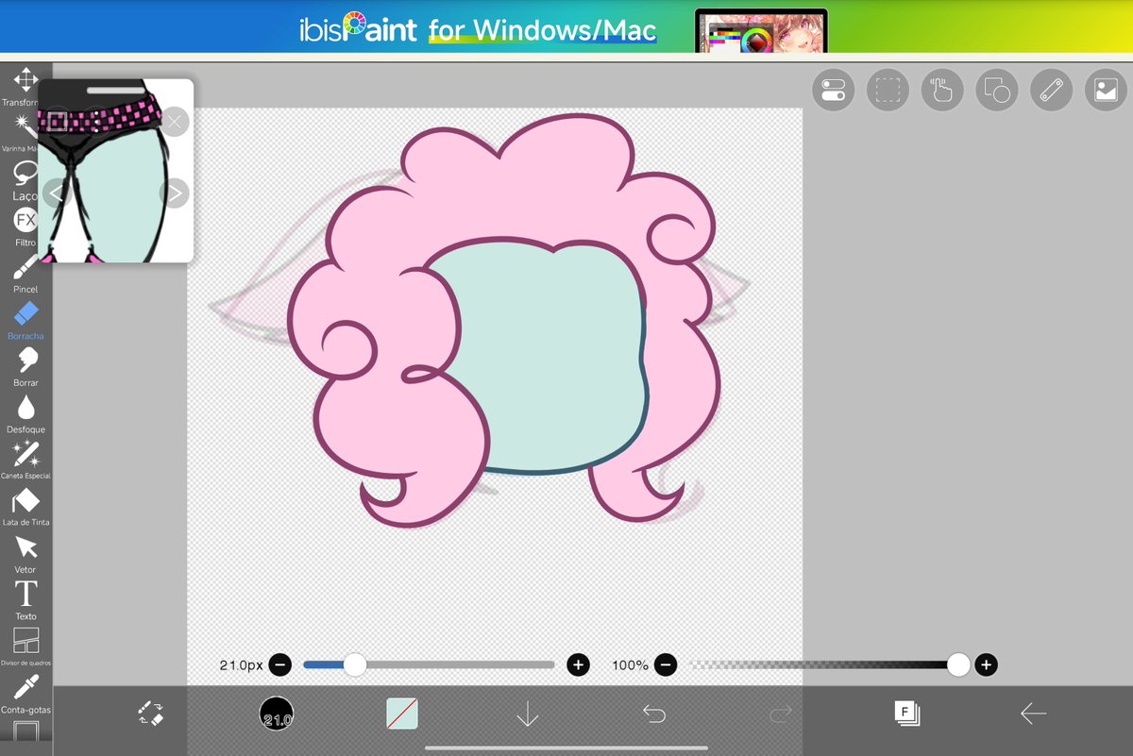This screenshot has height=756, width=1133.
Task: Increase opacity with plus button
Action: [x=986, y=664]
